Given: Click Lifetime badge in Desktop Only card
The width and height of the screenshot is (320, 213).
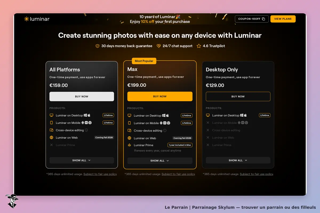Looking at the screenshot, I should coord(265,115).
